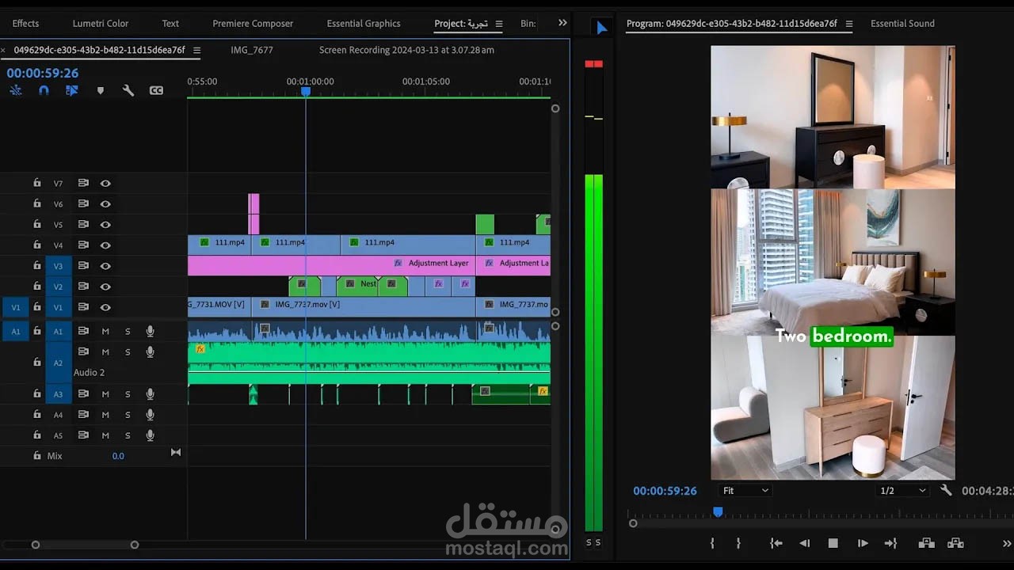The height and width of the screenshot is (570, 1014).
Task: Open the Text panel tab
Action: click(170, 24)
